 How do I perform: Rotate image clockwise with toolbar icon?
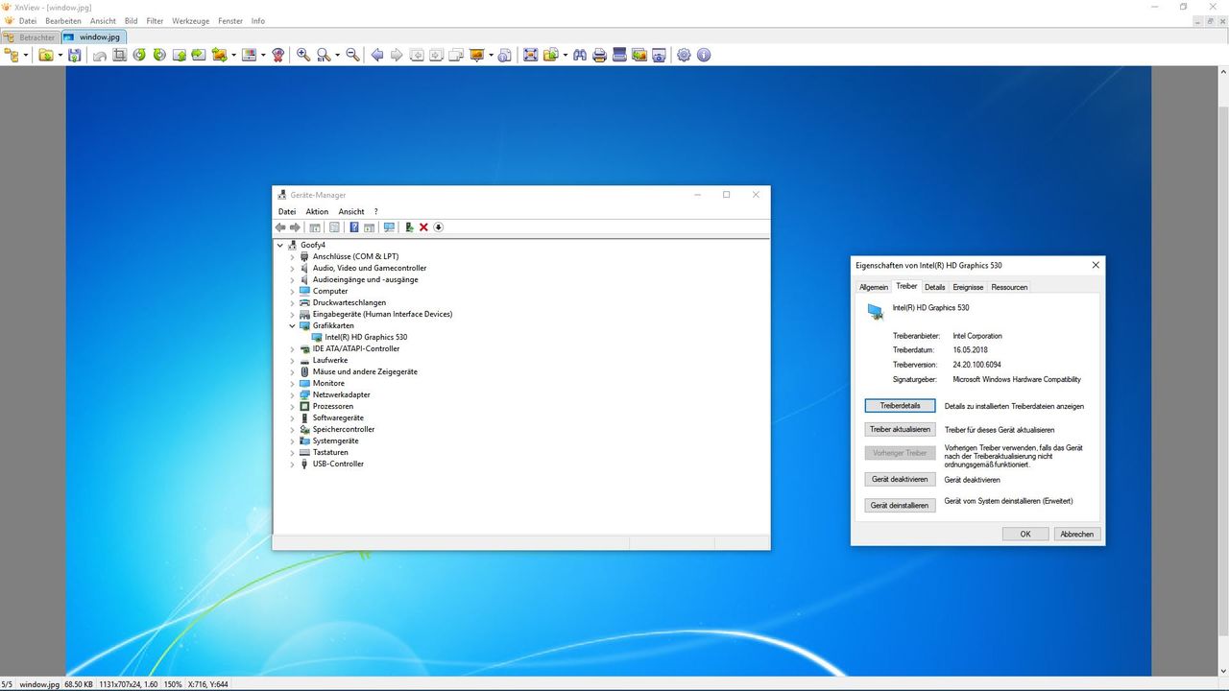pos(159,55)
